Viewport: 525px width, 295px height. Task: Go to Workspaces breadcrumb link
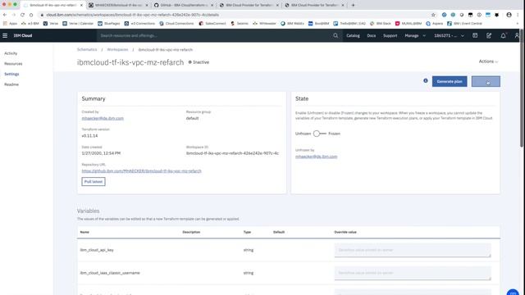tap(117, 49)
